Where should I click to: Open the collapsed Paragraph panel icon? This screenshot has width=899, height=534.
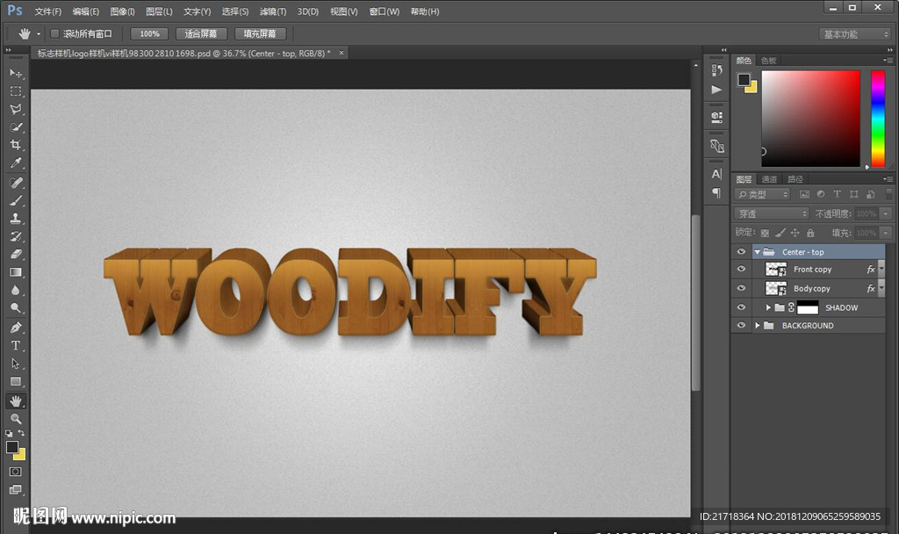pos(716,192)
